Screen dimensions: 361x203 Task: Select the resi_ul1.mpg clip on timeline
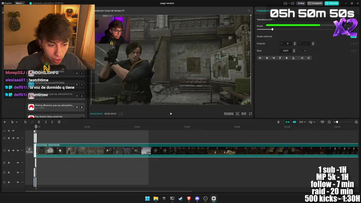[x=197, y=150]
